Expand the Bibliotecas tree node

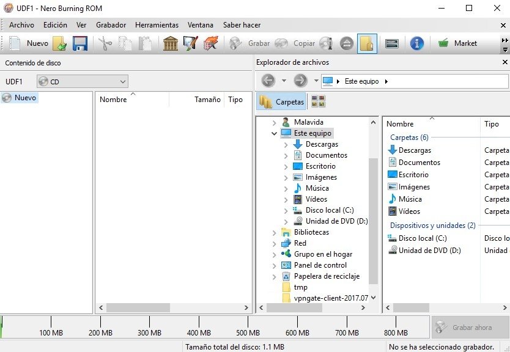click(274, 233)
